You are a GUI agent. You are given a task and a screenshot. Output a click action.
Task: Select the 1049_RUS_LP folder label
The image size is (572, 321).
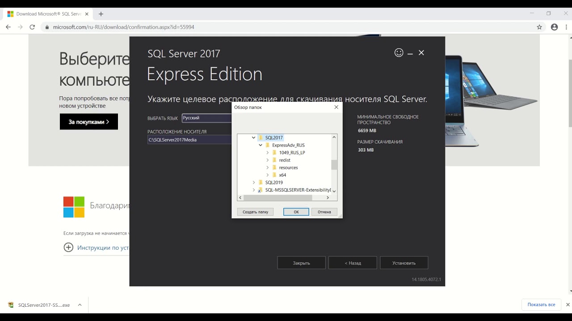(292, 152)
